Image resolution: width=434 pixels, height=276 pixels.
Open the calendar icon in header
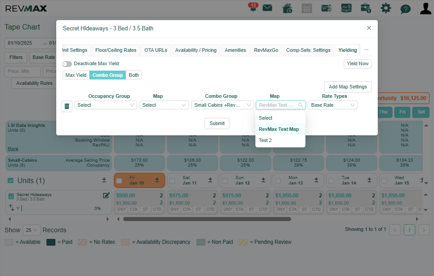coord(307,8)
